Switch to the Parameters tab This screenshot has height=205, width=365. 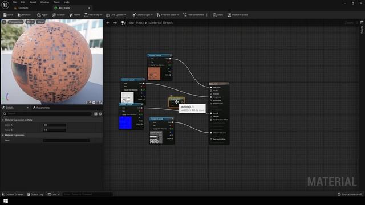[x=41, y=108]
